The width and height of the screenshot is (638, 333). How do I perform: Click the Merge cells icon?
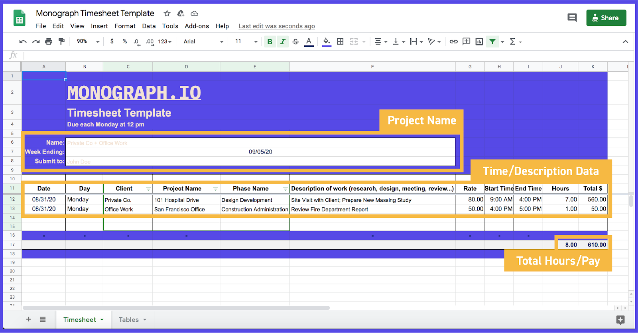pyautogui.click(x=354, y=41)
